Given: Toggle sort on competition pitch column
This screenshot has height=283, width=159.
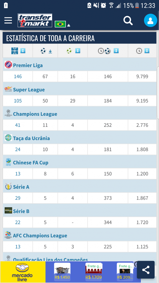Looking at the screenshot, I should point(23,51).
